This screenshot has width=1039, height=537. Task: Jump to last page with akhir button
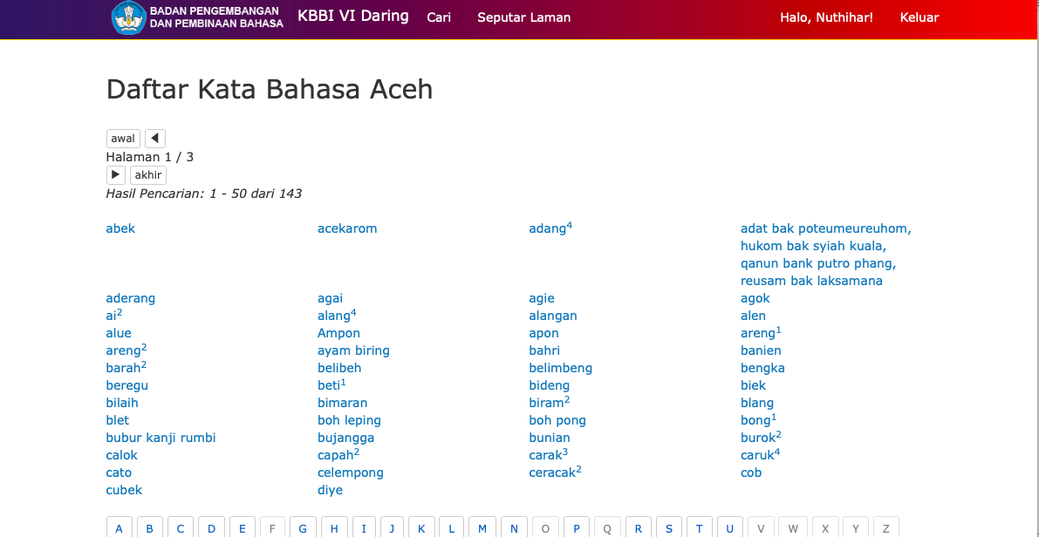click(x=148, y=175)
